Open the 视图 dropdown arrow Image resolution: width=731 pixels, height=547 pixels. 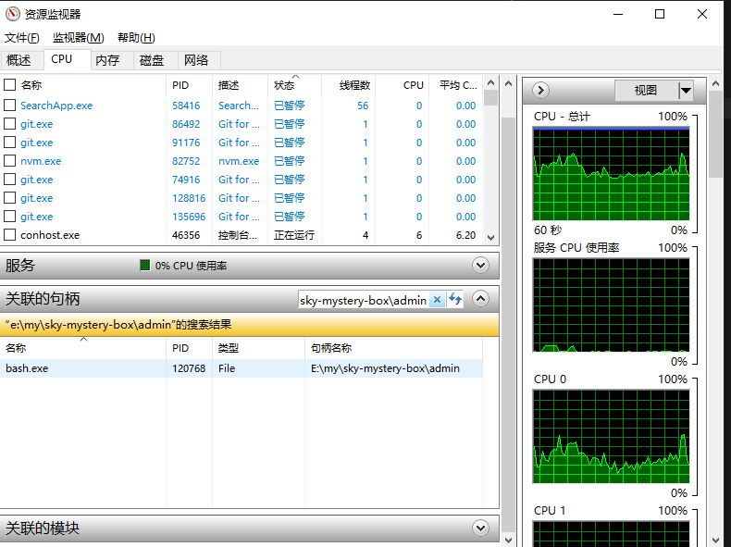[x=686, y=91]
